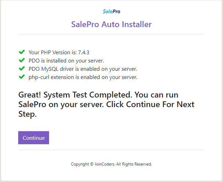The height and width of the screenshot is (182, 223).
Task: Click the SalePro logo at the top
Action: coord(111,11)
